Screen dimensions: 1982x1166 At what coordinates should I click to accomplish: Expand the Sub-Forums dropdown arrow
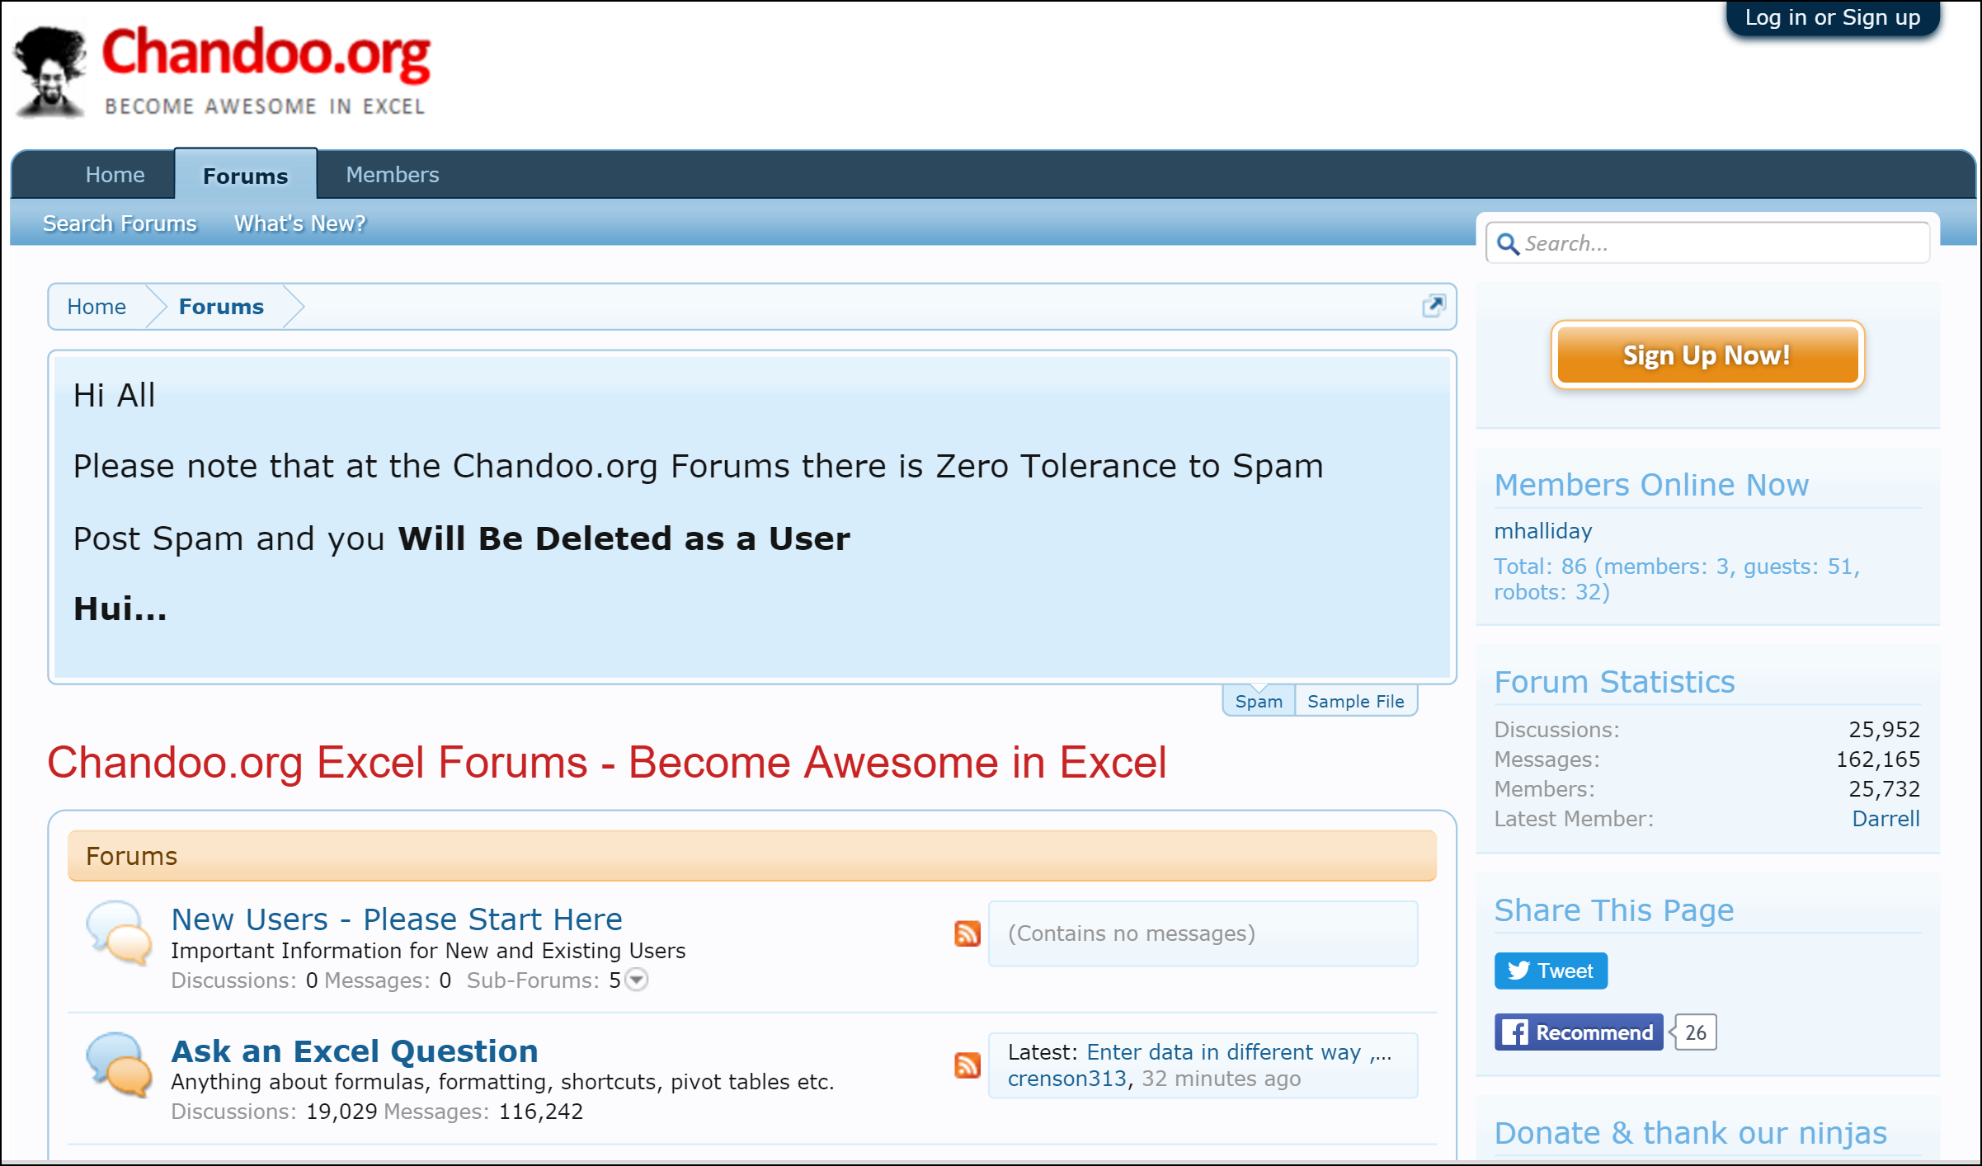(637, 980)
